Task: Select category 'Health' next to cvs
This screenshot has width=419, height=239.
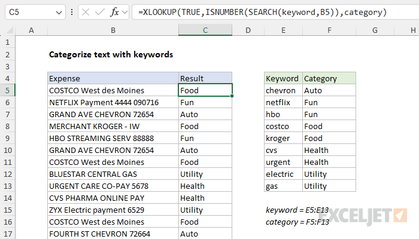Action: click(x=329, y=150)
